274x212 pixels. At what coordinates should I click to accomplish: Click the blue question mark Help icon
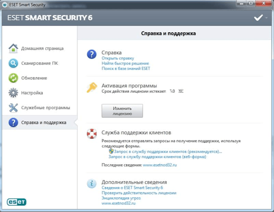coord(91,54)
